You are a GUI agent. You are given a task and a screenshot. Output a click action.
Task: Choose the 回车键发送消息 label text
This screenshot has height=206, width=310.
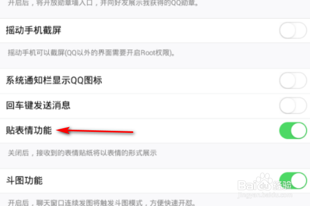point(38,106)
